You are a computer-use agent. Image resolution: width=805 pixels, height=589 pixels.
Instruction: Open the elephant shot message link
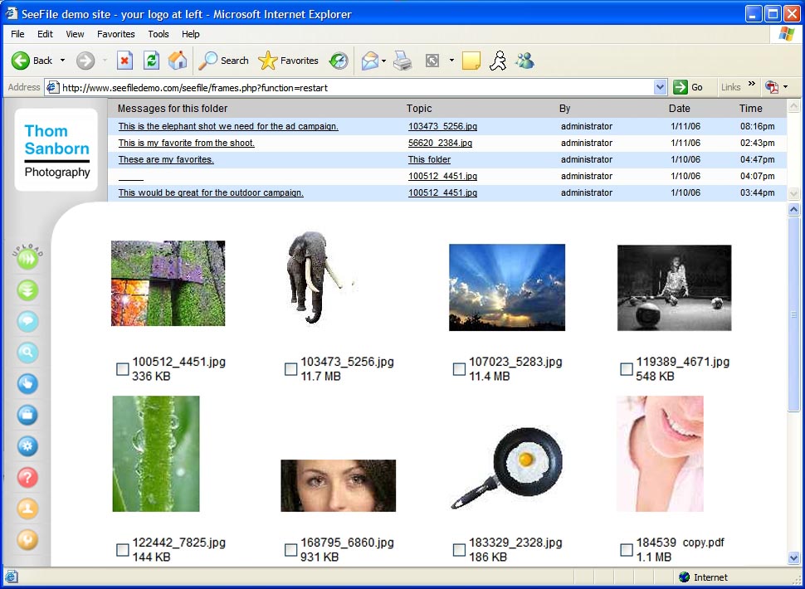click(228, 127)
